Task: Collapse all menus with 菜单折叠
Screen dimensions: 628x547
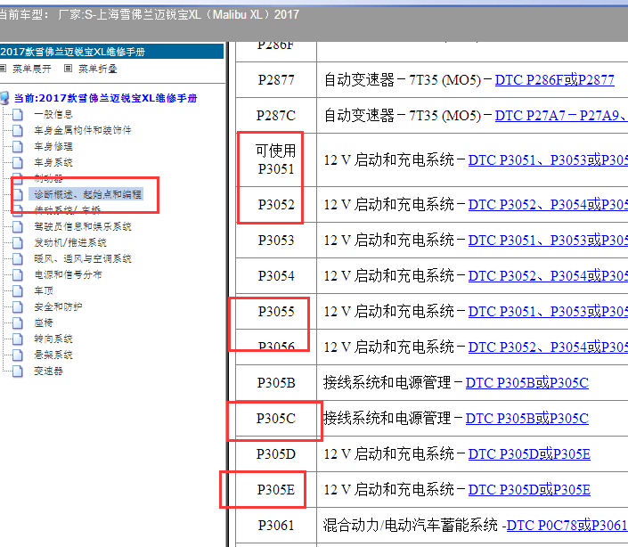Action: click(x=98, y=69)
